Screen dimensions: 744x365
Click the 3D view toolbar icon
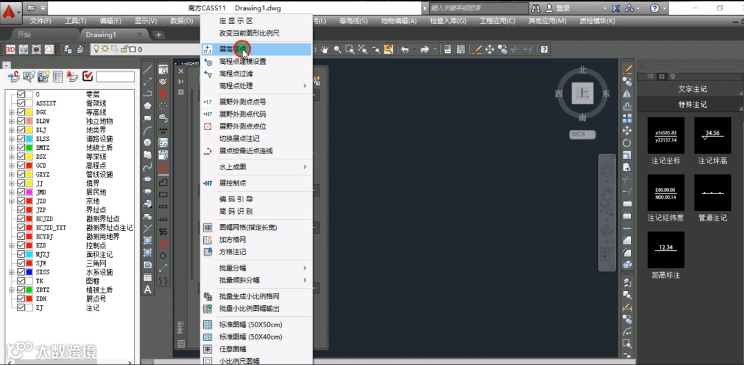pos(10,49)
